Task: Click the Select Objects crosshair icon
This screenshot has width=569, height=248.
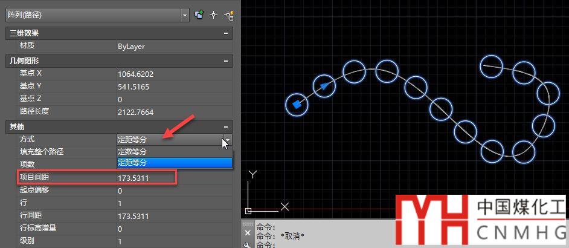Action: point(214,15)
